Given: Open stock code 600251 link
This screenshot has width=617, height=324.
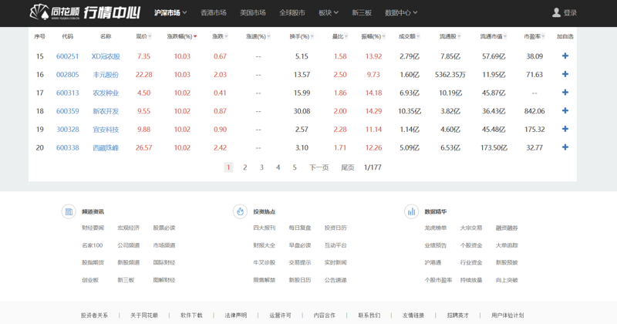Looking at the screenshot, I should (67, 56).
